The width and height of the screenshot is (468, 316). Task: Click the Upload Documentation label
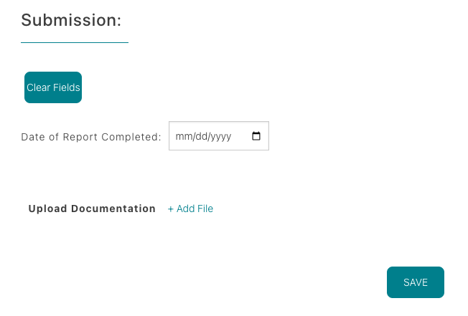(92, 209)
